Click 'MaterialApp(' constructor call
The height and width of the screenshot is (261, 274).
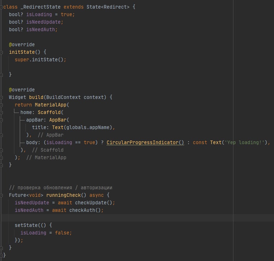coord(52,105)
